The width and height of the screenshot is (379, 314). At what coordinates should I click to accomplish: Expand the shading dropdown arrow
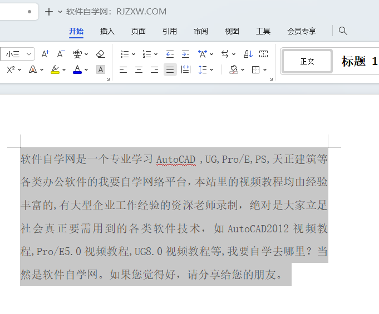coord(243,70)
